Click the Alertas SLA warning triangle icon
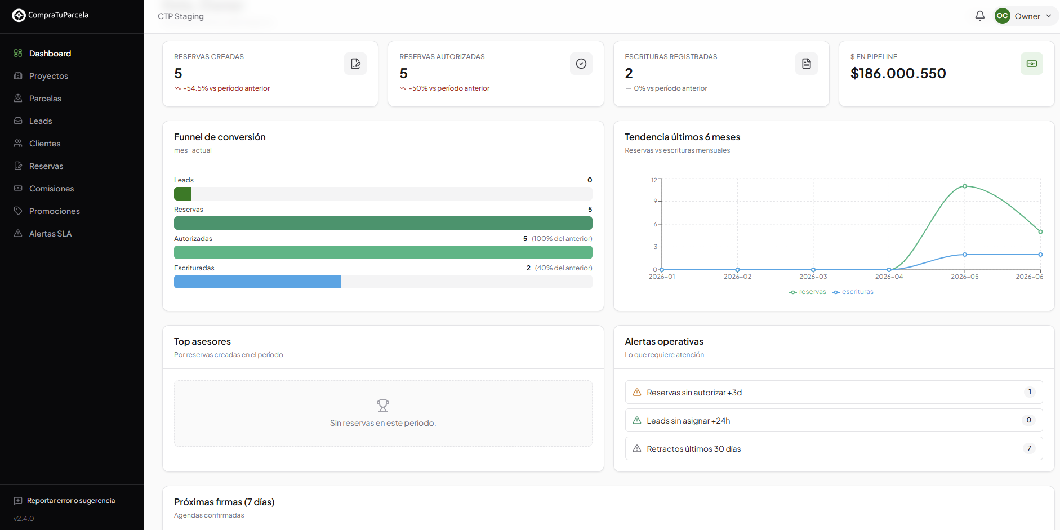 (x=18, y=233)
